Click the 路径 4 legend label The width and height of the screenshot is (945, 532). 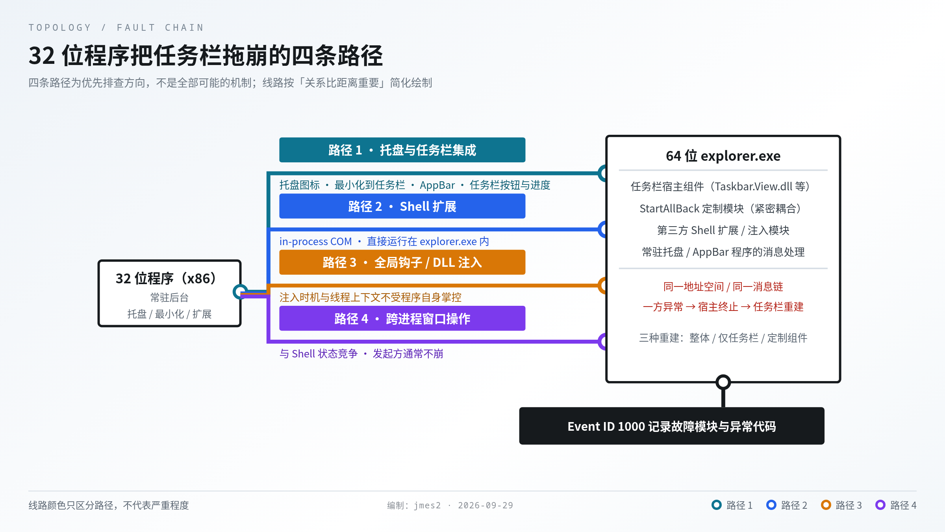(x=903, y=505)
